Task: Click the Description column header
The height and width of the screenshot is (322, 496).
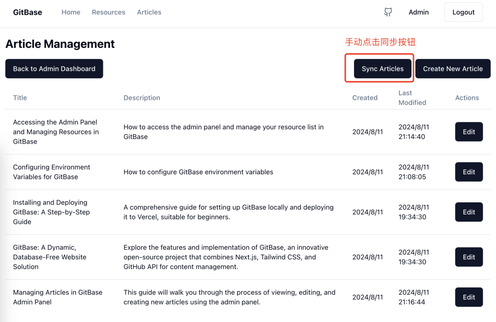Action: (x=142, y=98)
